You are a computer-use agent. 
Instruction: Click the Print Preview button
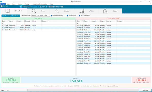click(x=6, y=16)
